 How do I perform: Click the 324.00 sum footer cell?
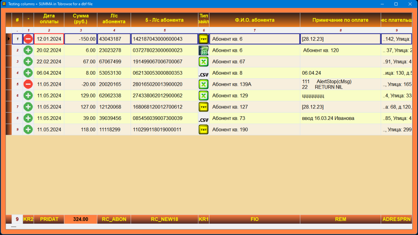81,219
